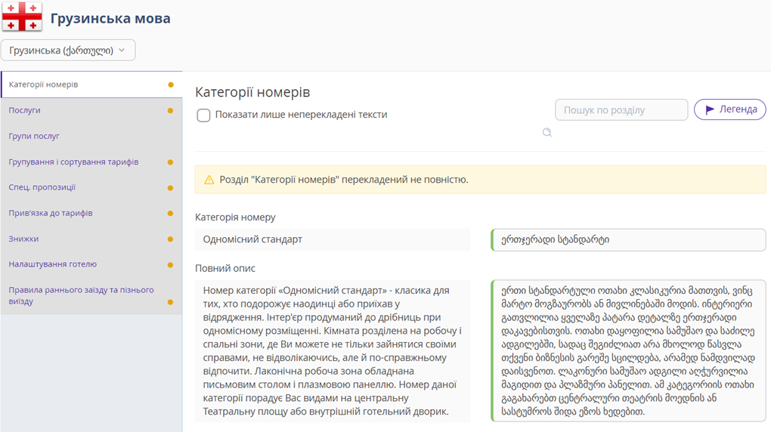Click the search magnifier icon
Screen dimensions: 771x432
[x=547, y=132]
